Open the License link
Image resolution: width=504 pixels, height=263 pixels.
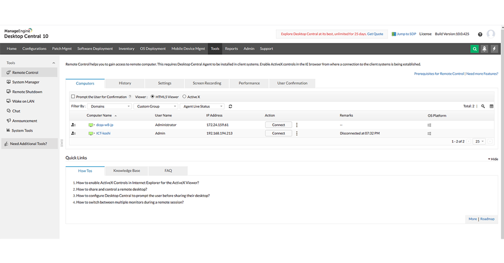tap(425, 34)
